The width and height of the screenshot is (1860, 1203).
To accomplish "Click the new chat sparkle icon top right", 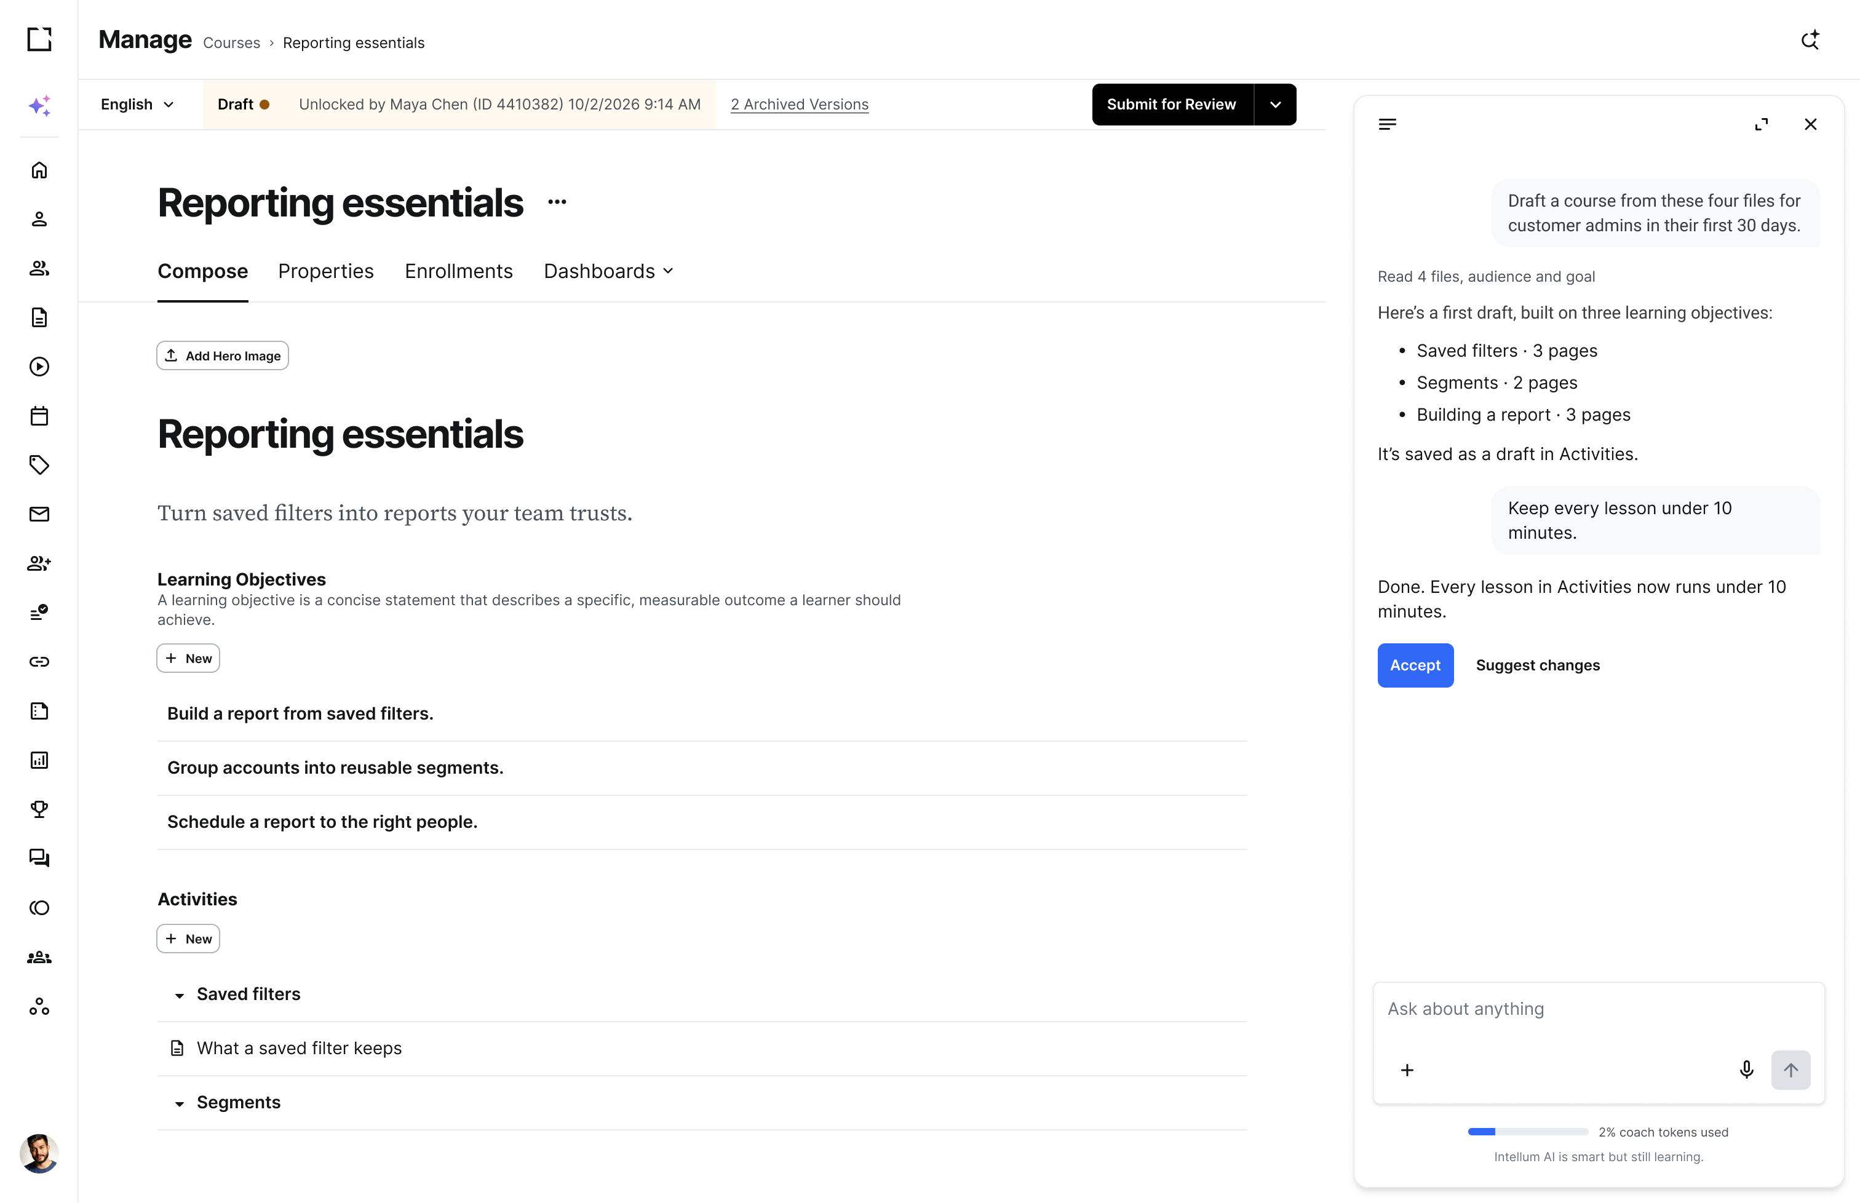I will pos(1810,40).
